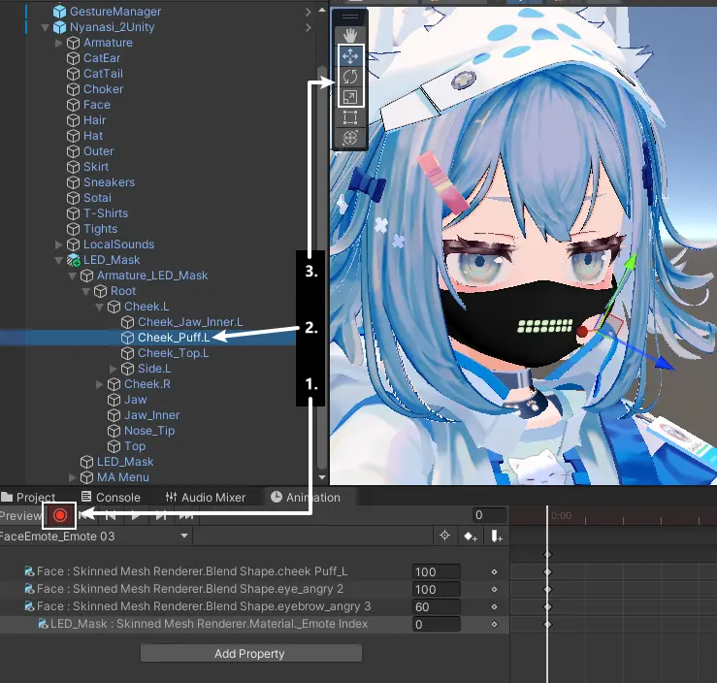717x683 pixels.
Task: Go to next keyframe
Action: tap(160, 516)
